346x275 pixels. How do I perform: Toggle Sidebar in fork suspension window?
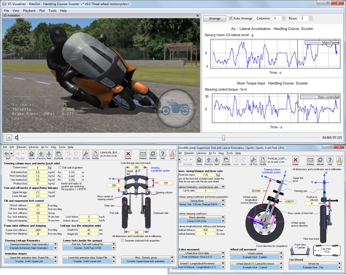click(x=311, y=160)
